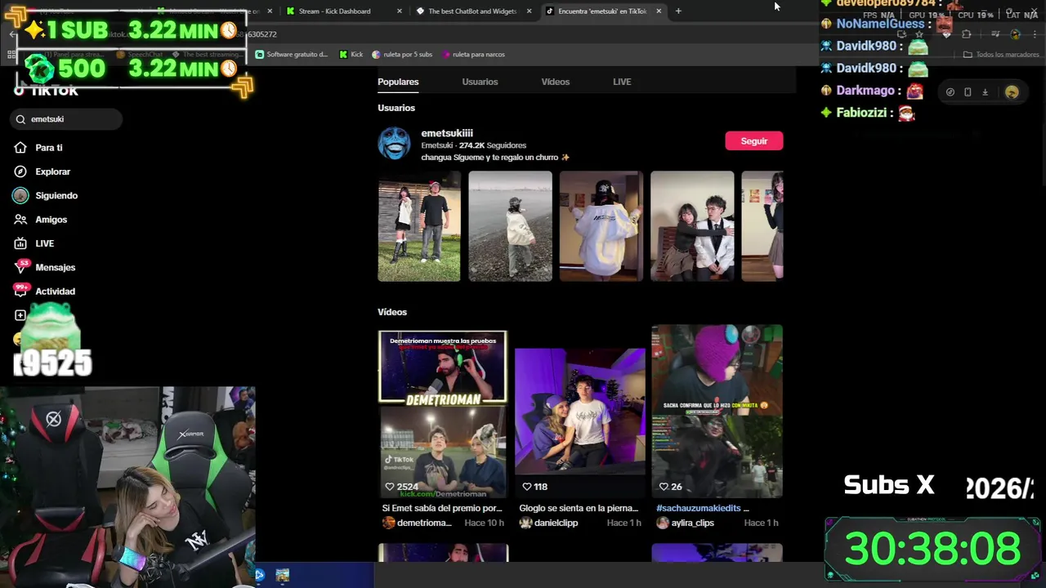1046x588 pixels.
Task: Click the TikTok logo
Action: pyautogui.click(x=46, y=91)
